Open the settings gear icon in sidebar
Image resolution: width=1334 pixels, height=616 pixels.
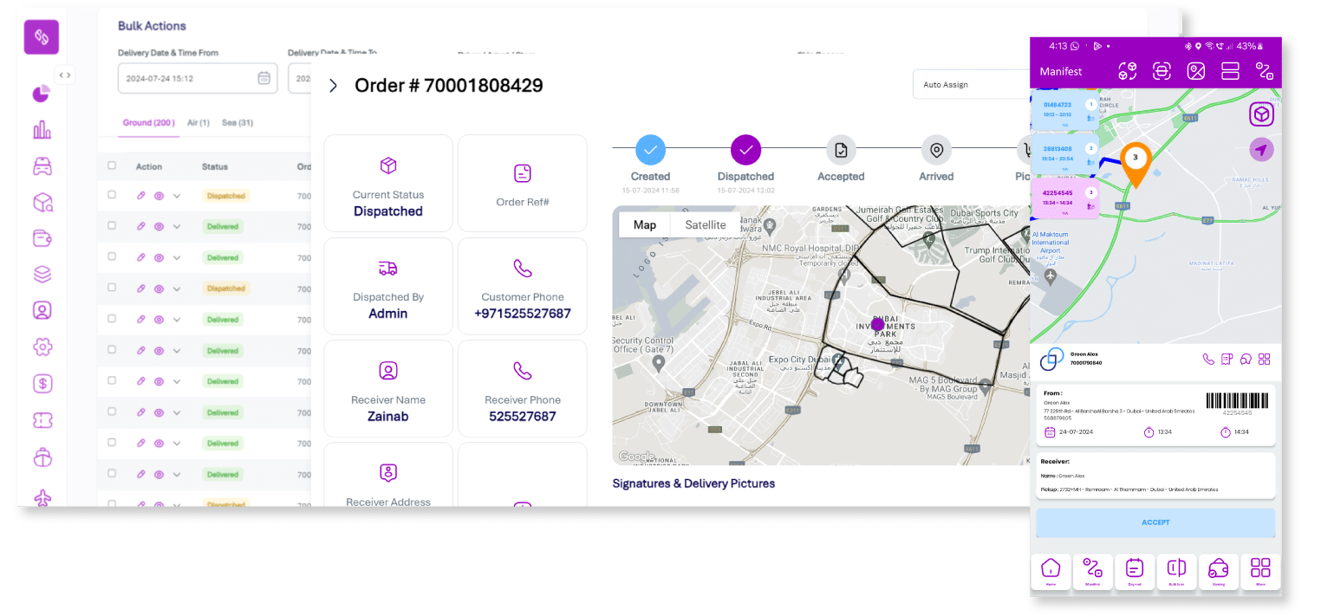click(41, 347)
